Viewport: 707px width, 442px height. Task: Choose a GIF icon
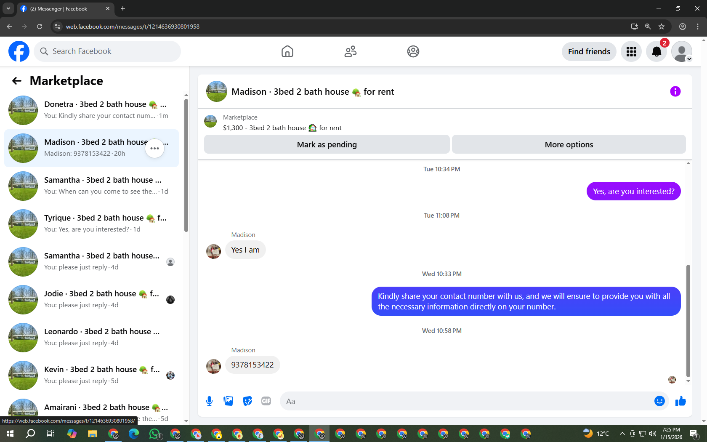click(266, 401)
